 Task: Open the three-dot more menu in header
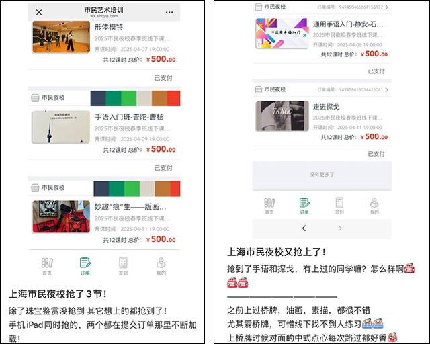coord(169,12)
